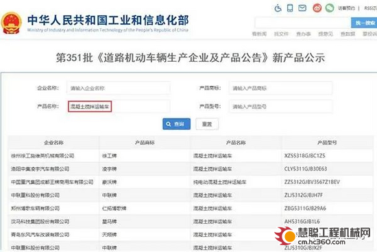This screenshot has width=377, height=252.
Task: Click the 中华人民共和国工业和信息化部 site title
Action: point(108,20)
